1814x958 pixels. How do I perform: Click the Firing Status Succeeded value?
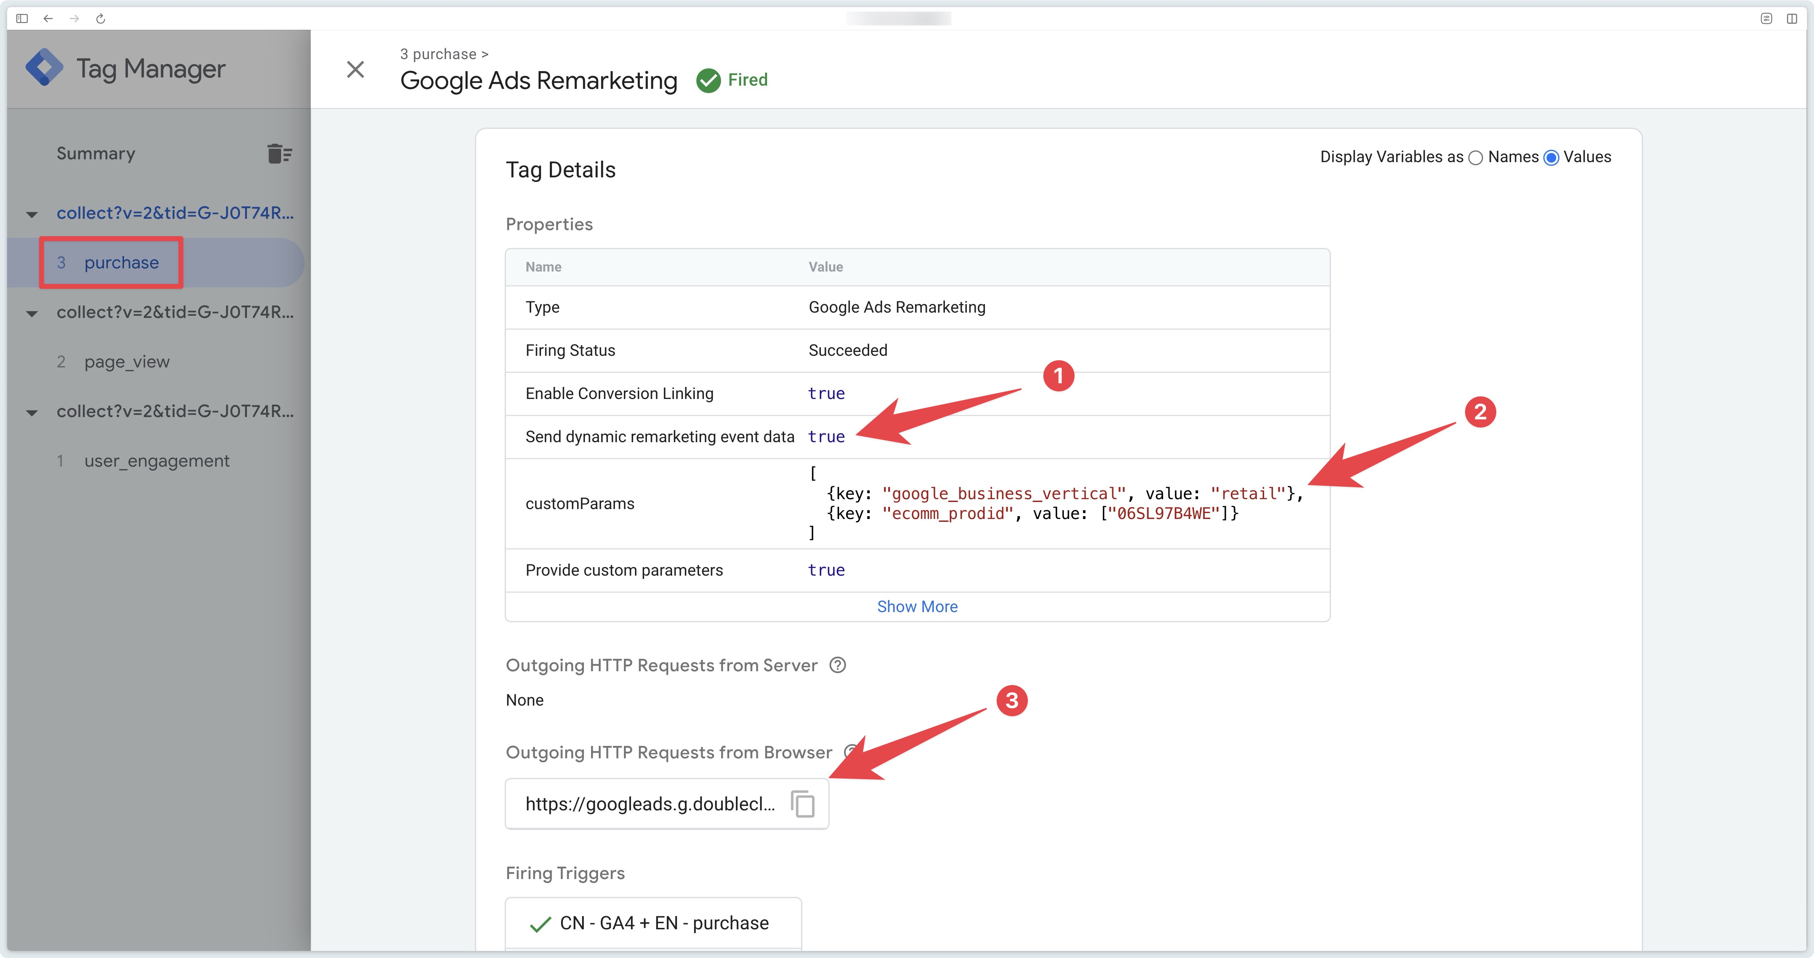(848, 350)
